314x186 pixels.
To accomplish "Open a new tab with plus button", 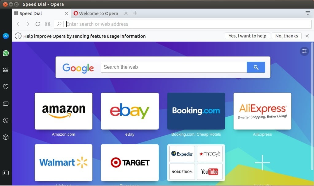I will (135, 13).
